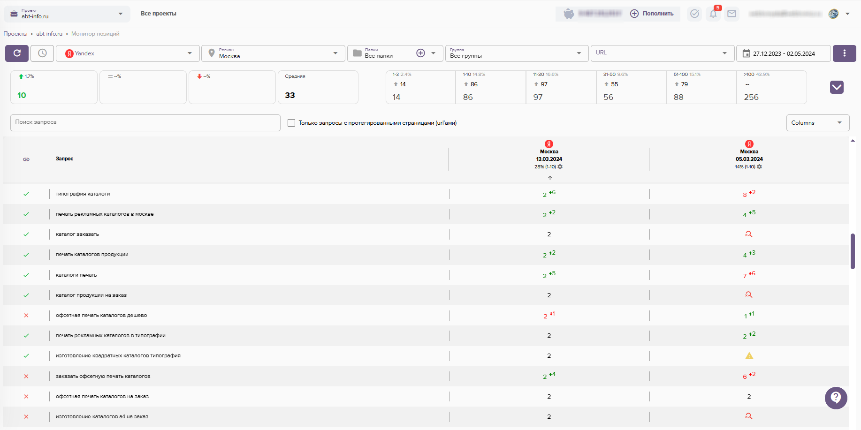Open the date range picker 27.12.2023 - 02.05.2024

click(783, 53)
